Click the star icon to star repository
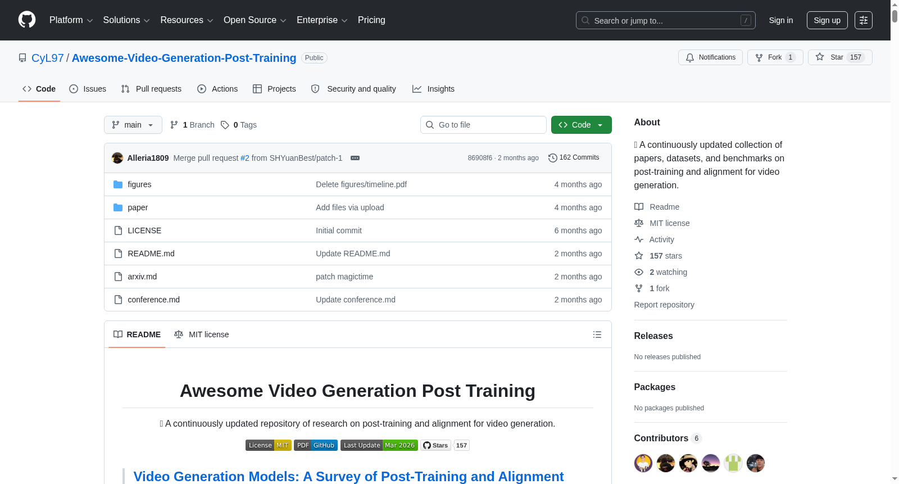Viewport: 899px width, 484px height. [x=820, y=57]
